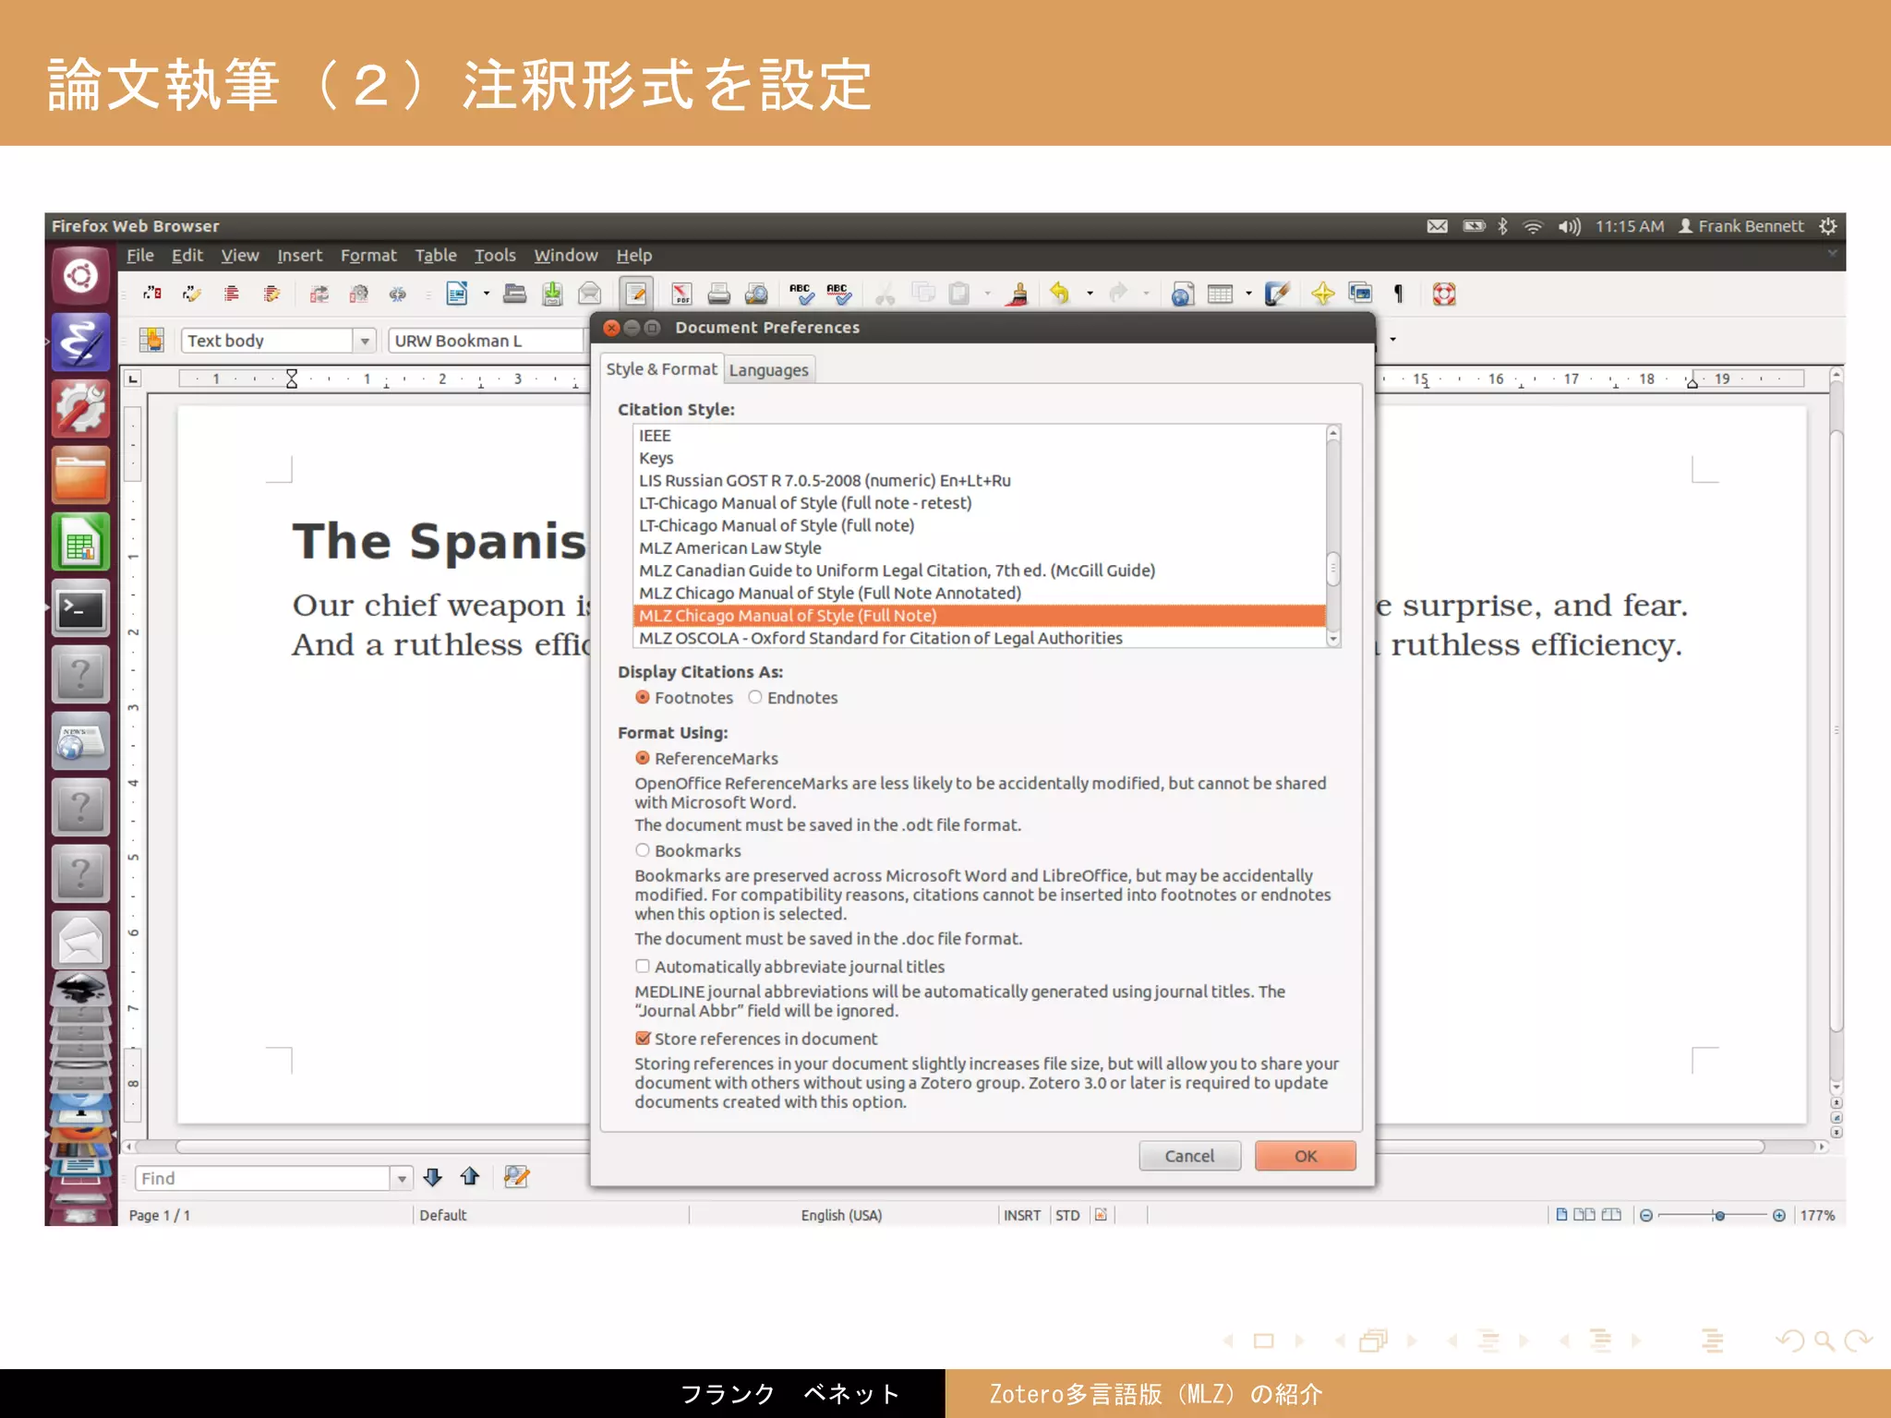Open the URW Bookman L font box
Viewport: 1891px width, 1418px height.
pos(488,341)
